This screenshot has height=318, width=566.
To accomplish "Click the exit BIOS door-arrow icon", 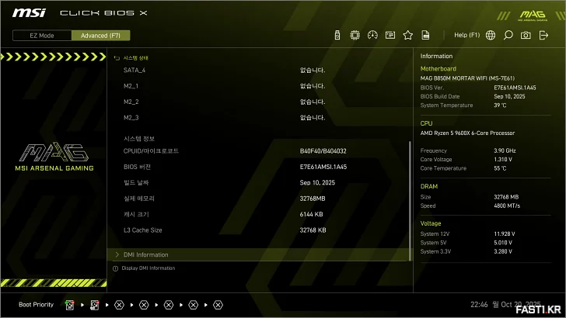I will tap(543, 35).
